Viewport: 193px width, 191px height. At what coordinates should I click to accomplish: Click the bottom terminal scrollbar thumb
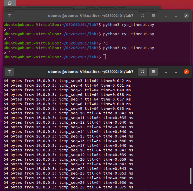point(190,176)
